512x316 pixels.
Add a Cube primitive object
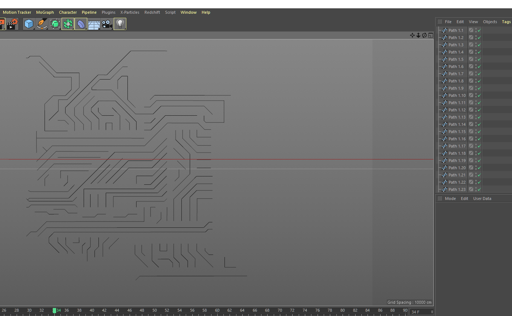(29, 24)
